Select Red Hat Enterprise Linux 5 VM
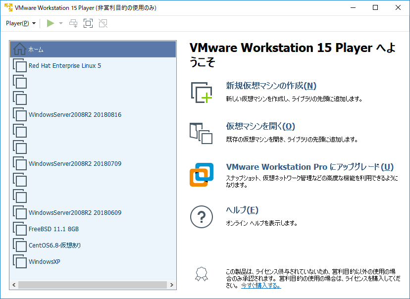The width and height of the screenshot is (410, 299). click(93, 66)
